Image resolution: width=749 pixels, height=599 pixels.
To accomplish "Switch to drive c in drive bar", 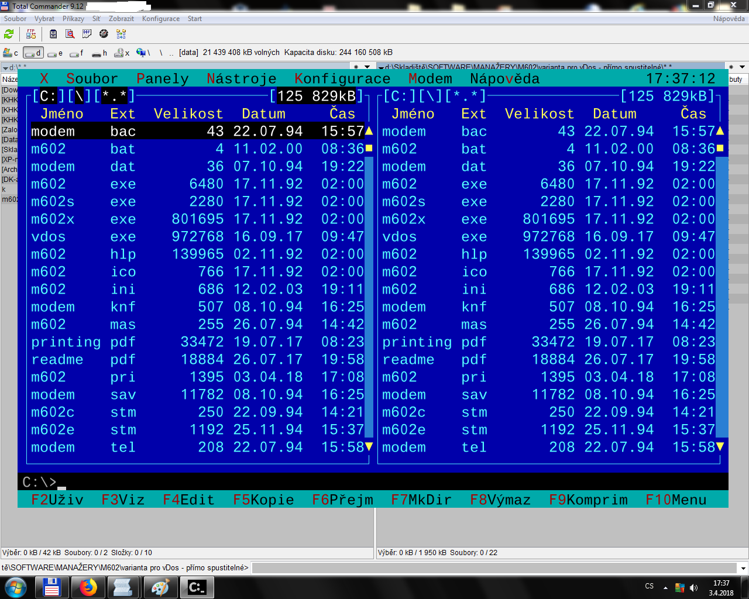I will 11,53.
